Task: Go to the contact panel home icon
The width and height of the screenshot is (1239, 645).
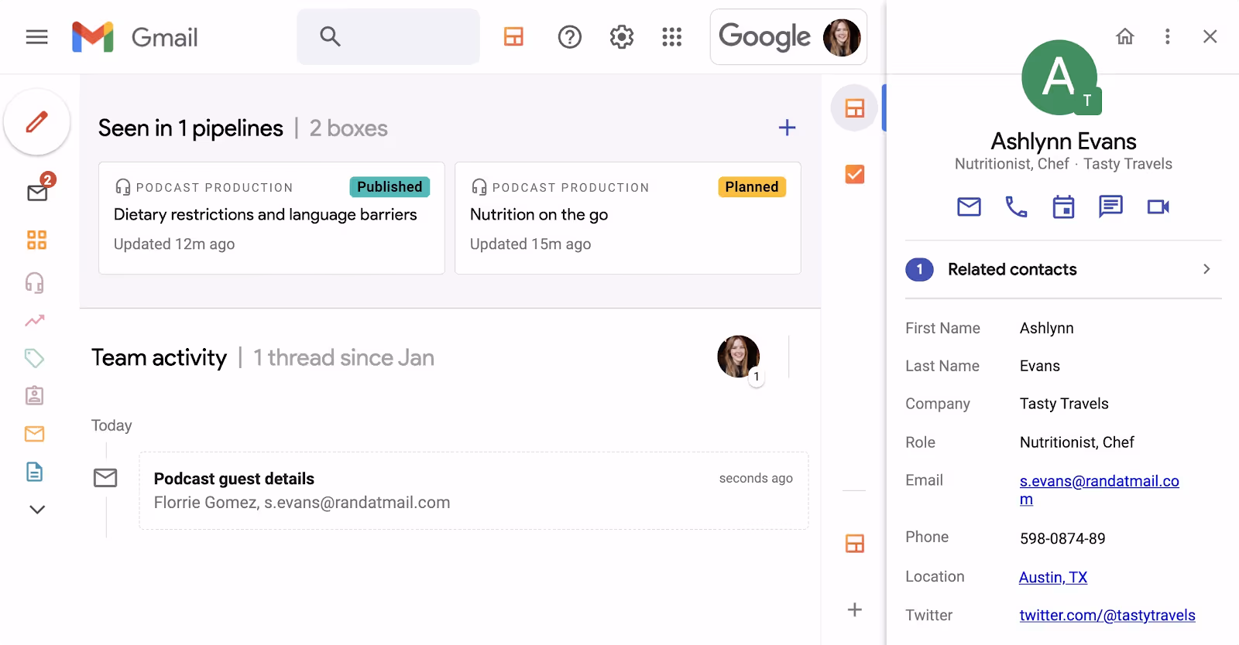Action: coord(1125,36)
